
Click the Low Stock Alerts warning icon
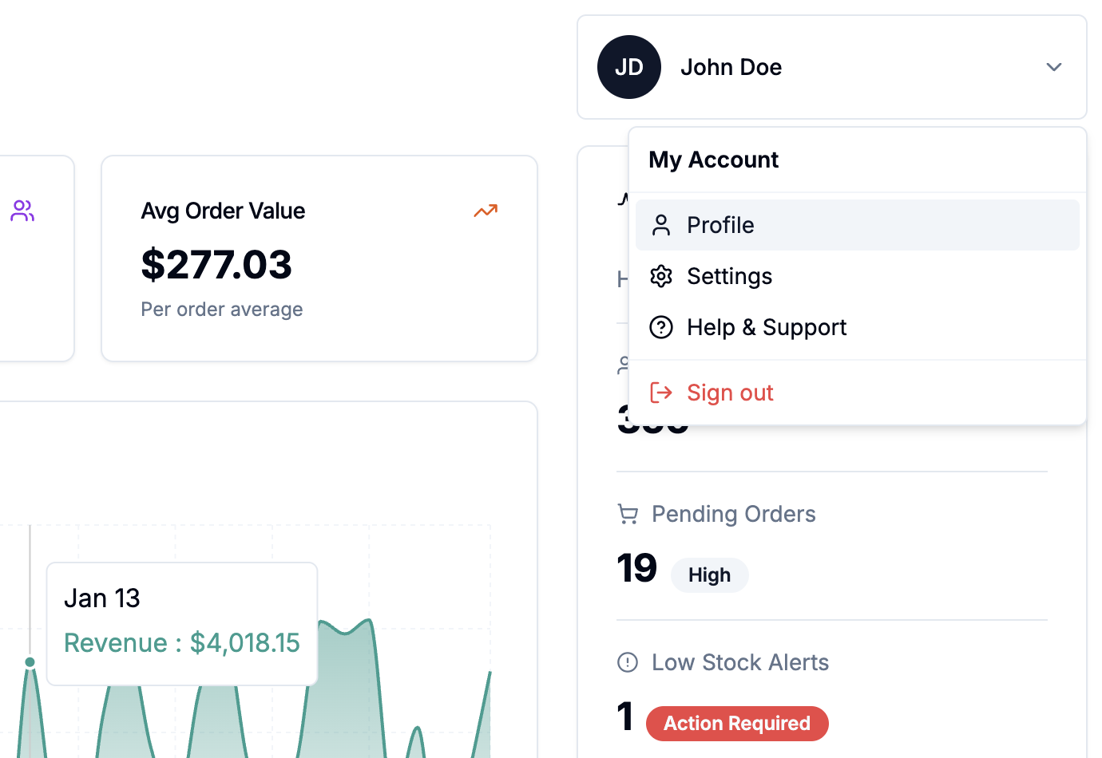(x=628, y=662)
